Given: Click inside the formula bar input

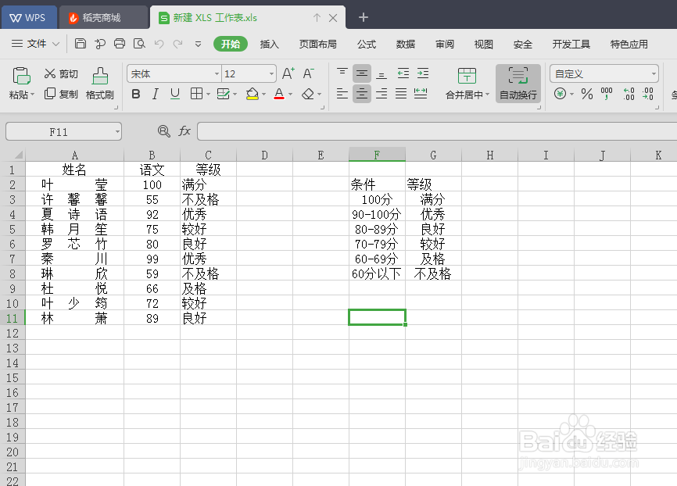Looking at the screenshot, I should 436,131.
